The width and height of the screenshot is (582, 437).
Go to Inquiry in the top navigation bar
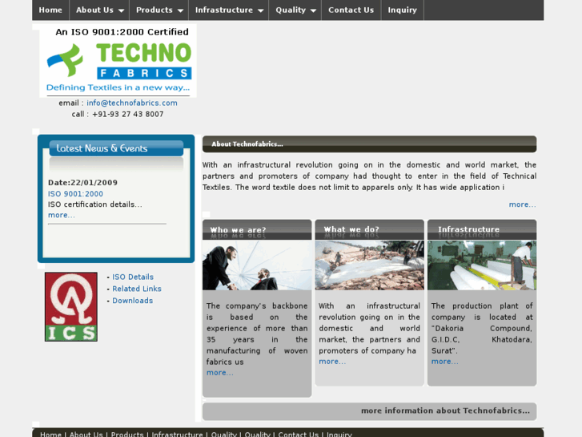pyautogui.click(x=403, y=10)
